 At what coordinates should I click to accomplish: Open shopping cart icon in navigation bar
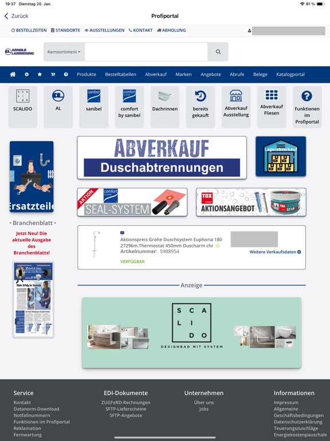[53, 75]
